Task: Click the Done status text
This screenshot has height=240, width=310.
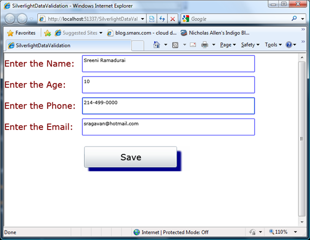Action: [x=10, y=232]
